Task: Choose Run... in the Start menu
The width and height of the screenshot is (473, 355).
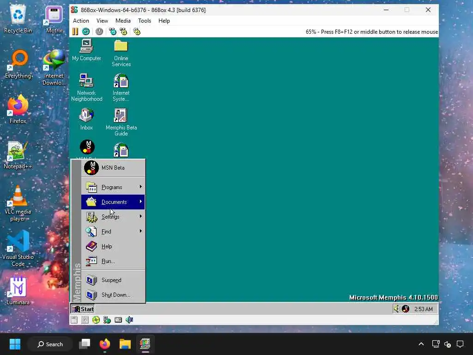Action: coord(113,261)
